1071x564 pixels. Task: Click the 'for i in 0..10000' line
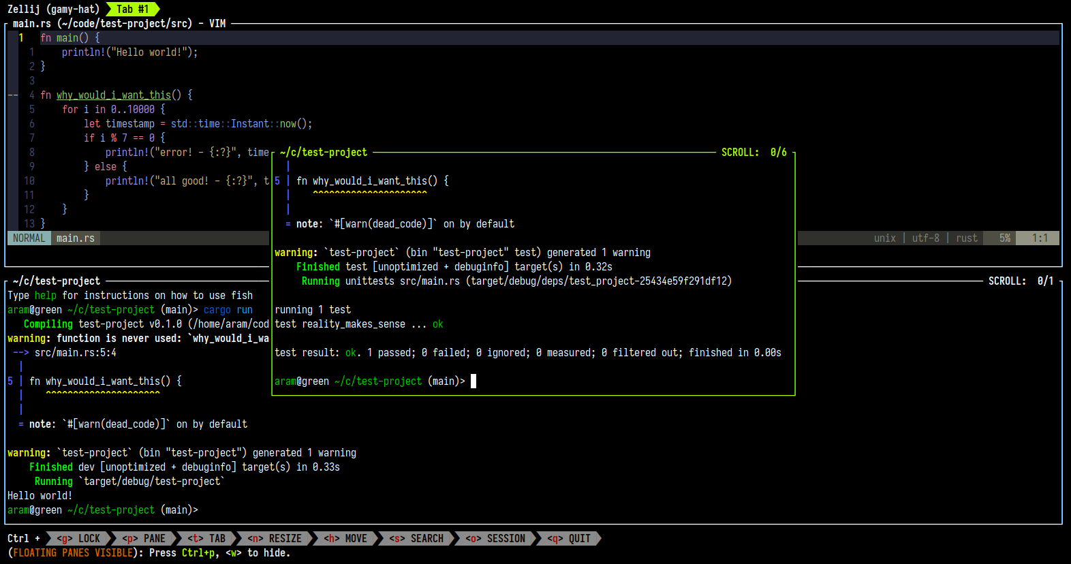[114, 109]
